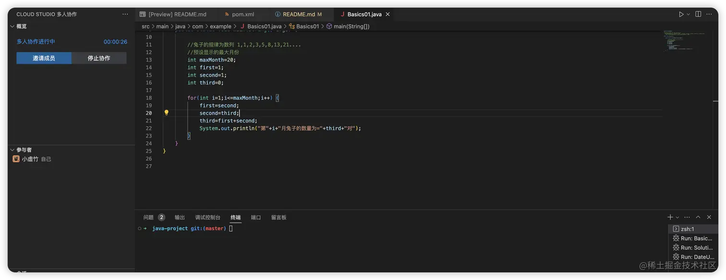Click the 停止协作 button

[x=99, y=58]
